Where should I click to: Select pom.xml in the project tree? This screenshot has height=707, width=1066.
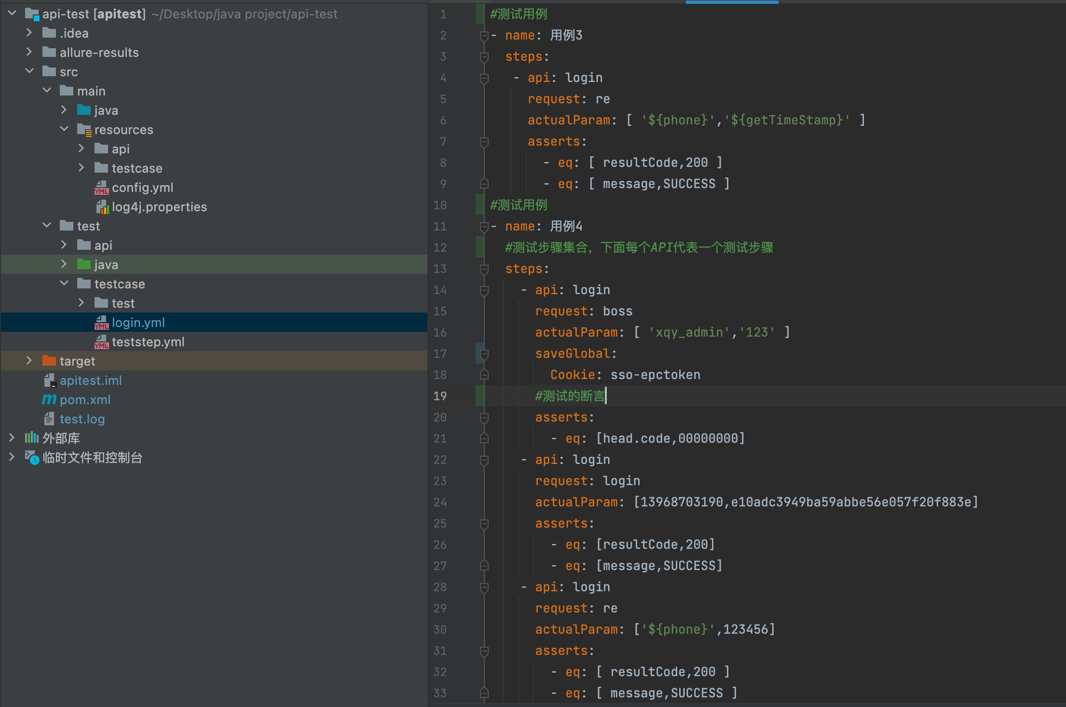pos(214,399)
